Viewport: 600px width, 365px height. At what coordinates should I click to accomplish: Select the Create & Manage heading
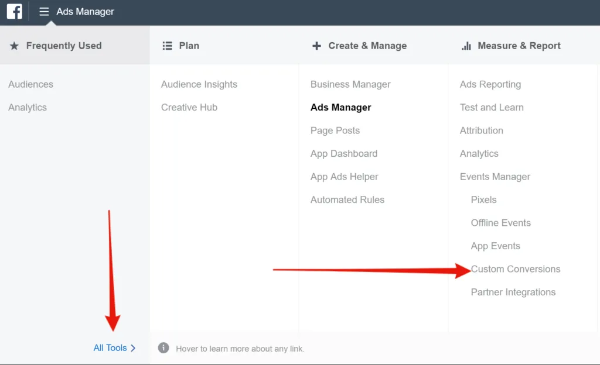367,46
